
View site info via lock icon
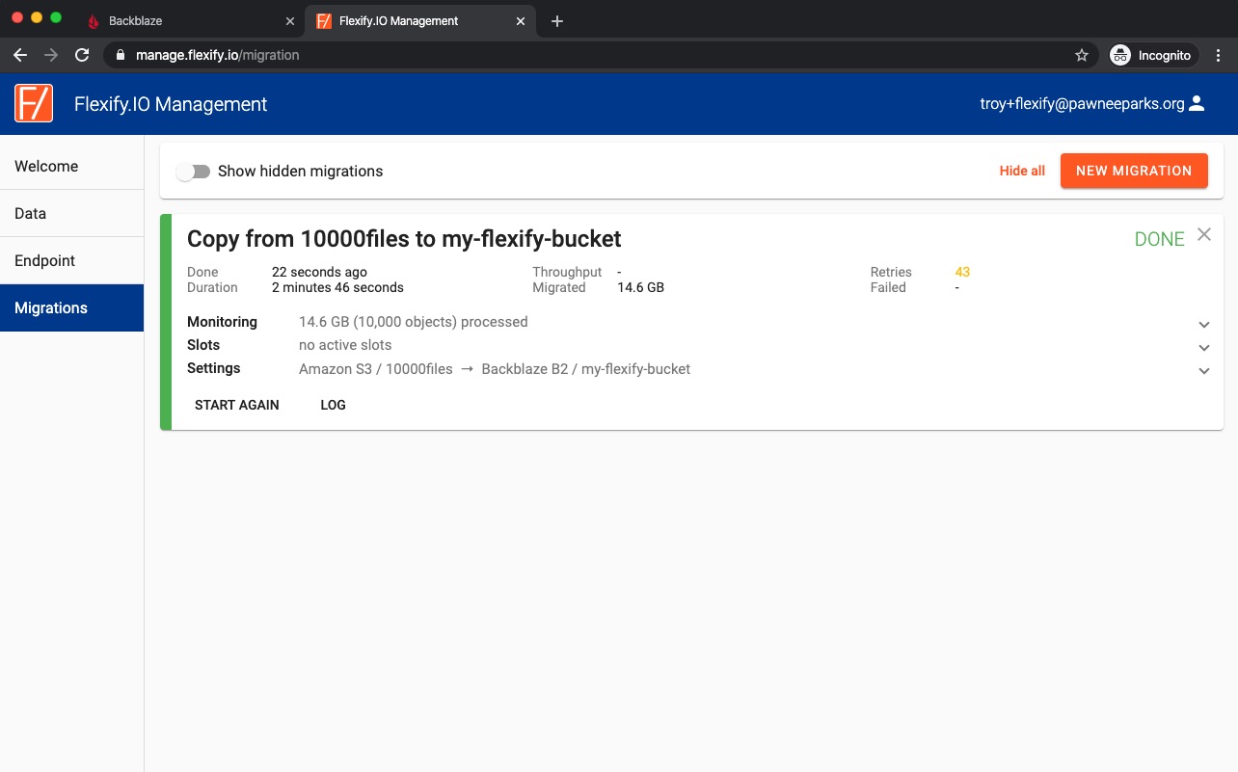coord(121,55)
